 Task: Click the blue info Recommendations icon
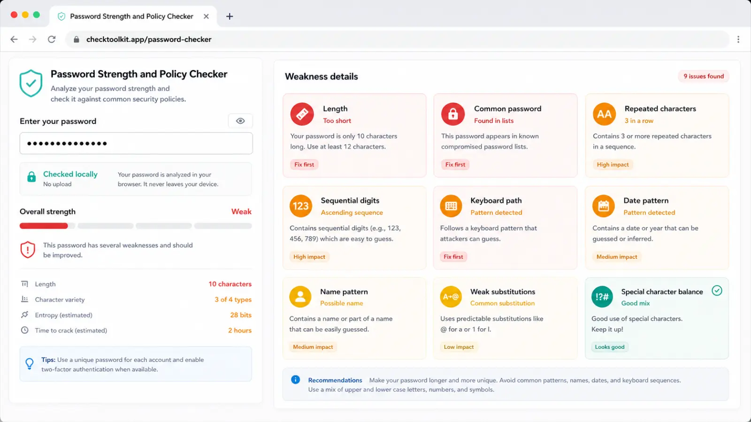click(295, 380)
